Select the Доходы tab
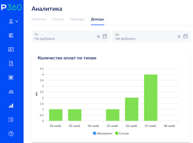 pos(98,19)
